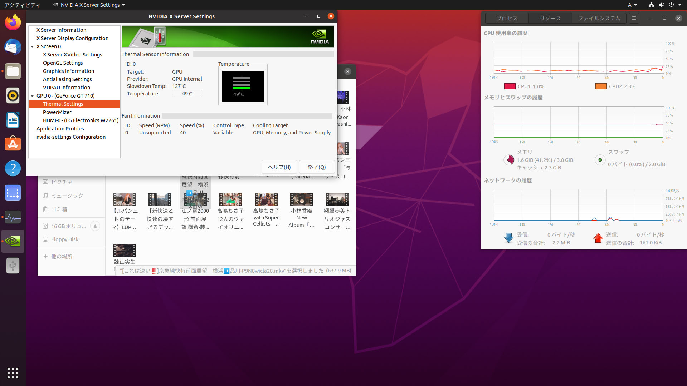
Task: Open Firefox from the dock
Action: (x=13, y=23)
